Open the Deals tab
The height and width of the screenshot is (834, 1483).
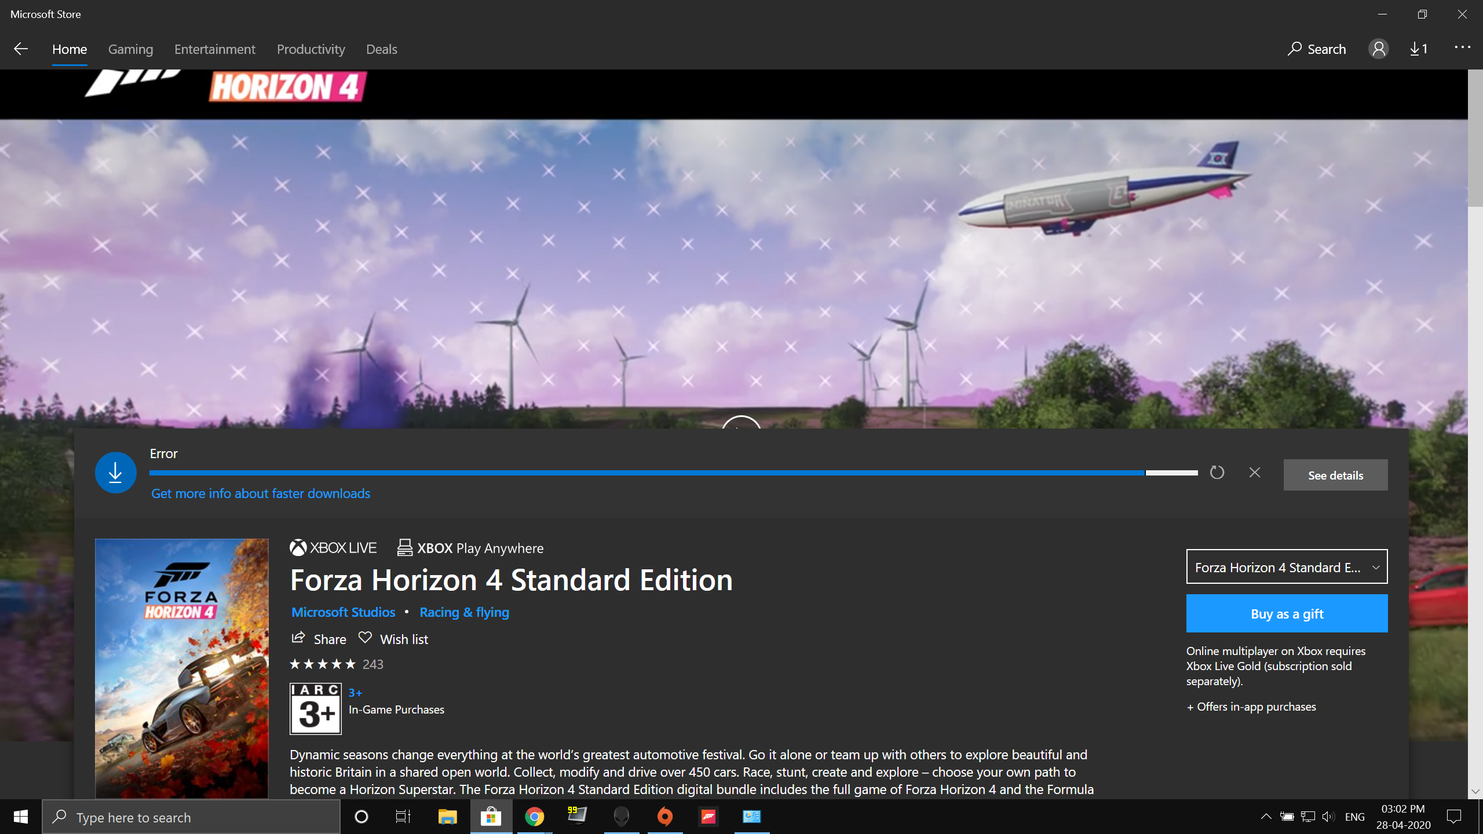(381, 49)
